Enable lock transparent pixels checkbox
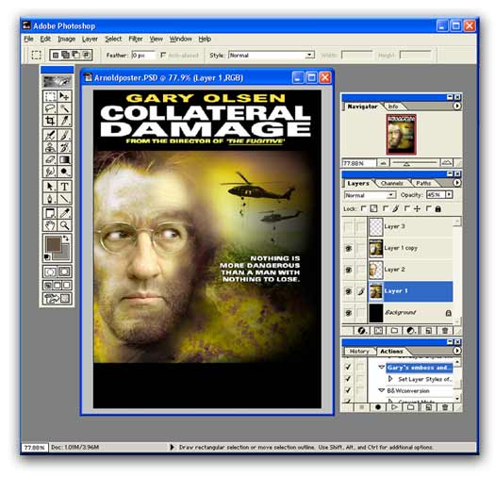 point(364,208)
